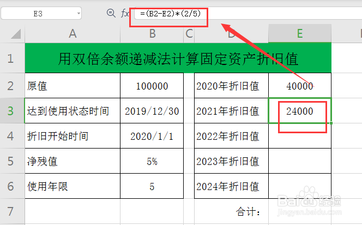Click cell 折旧开始时间
Screen dimensions: 362x225
tap(73, 136)
